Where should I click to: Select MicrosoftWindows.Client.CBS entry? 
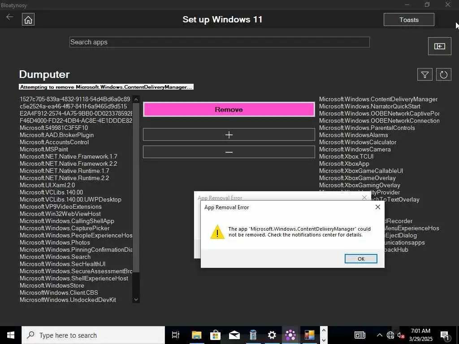coord(59,292)
